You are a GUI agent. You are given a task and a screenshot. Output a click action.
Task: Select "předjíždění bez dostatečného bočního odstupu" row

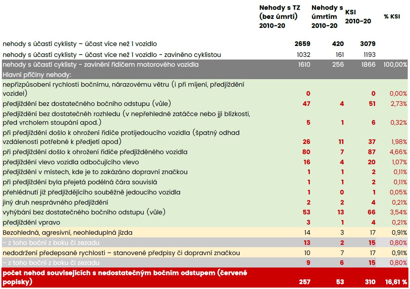pos(205,104)
